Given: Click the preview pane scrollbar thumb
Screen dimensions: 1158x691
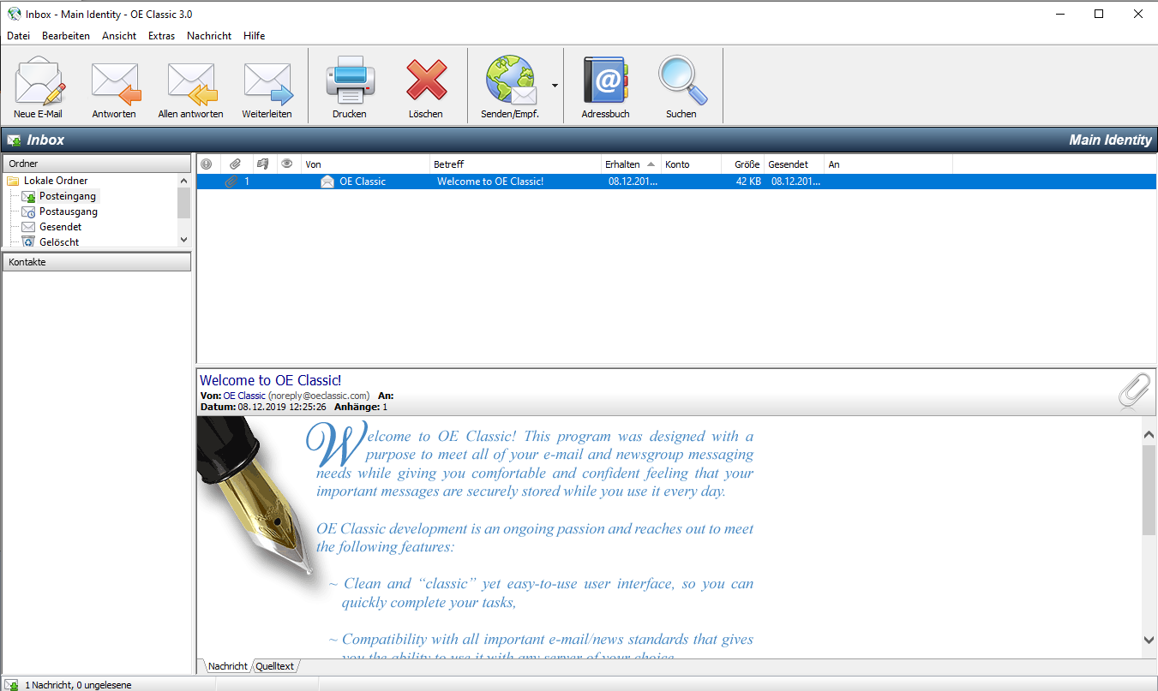Looking at the screenshot, I should pos(1149,490).
